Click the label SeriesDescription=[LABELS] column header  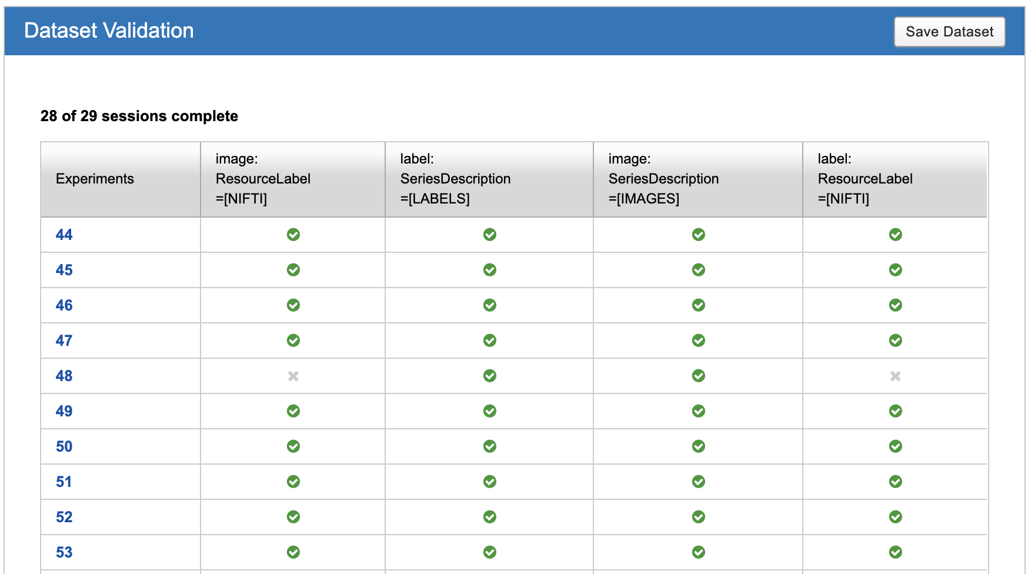455,179
